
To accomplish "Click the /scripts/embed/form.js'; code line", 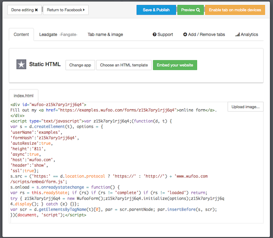I will point(39,182).
